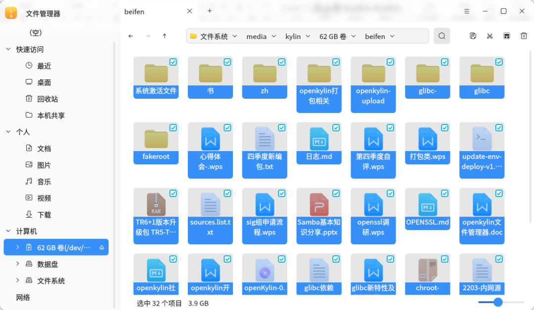This screenshot has width=534, height=310.
Task: Select the fakeroot folder icon
Action: tap(156, 138)
